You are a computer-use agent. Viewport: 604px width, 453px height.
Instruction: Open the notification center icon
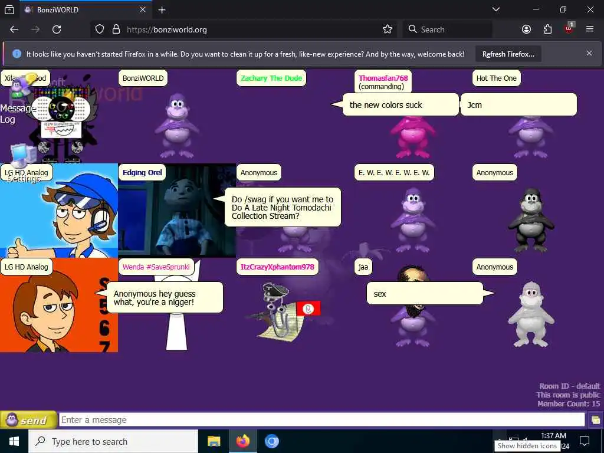pos(585,441)
